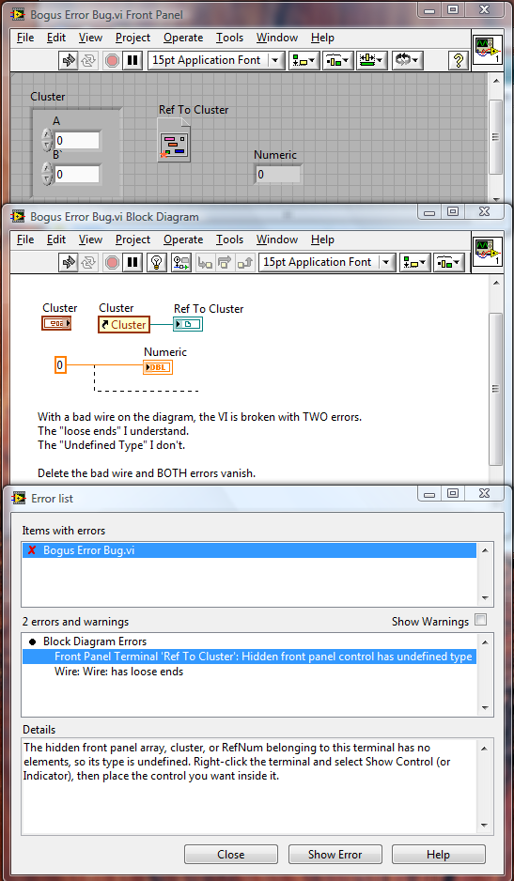Viewport: 514px width, 881px height.
Task: Click increment/decrement stepper for control A
Action: [47, 141]
